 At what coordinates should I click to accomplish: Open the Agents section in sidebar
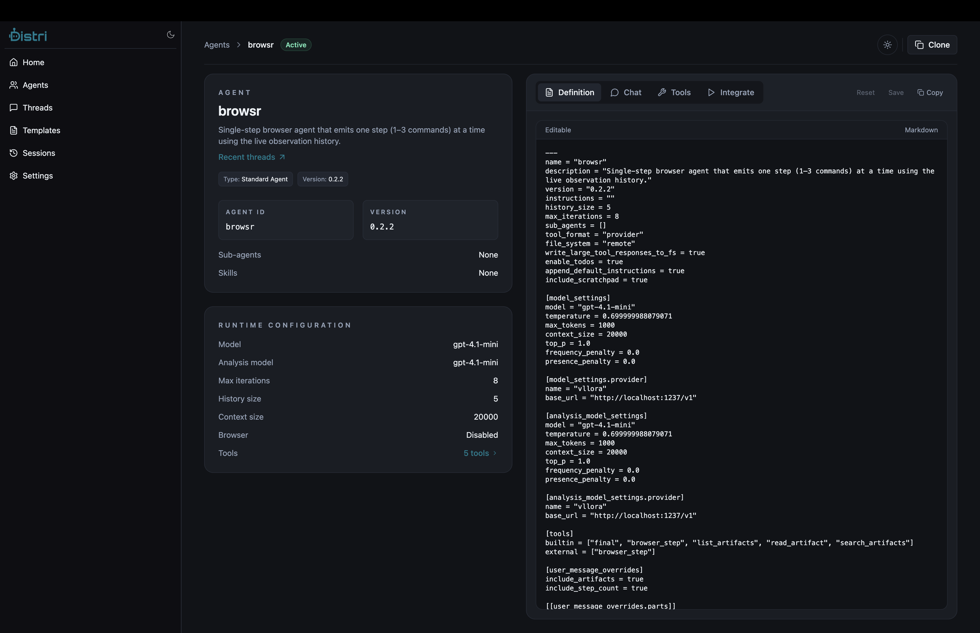35,85
